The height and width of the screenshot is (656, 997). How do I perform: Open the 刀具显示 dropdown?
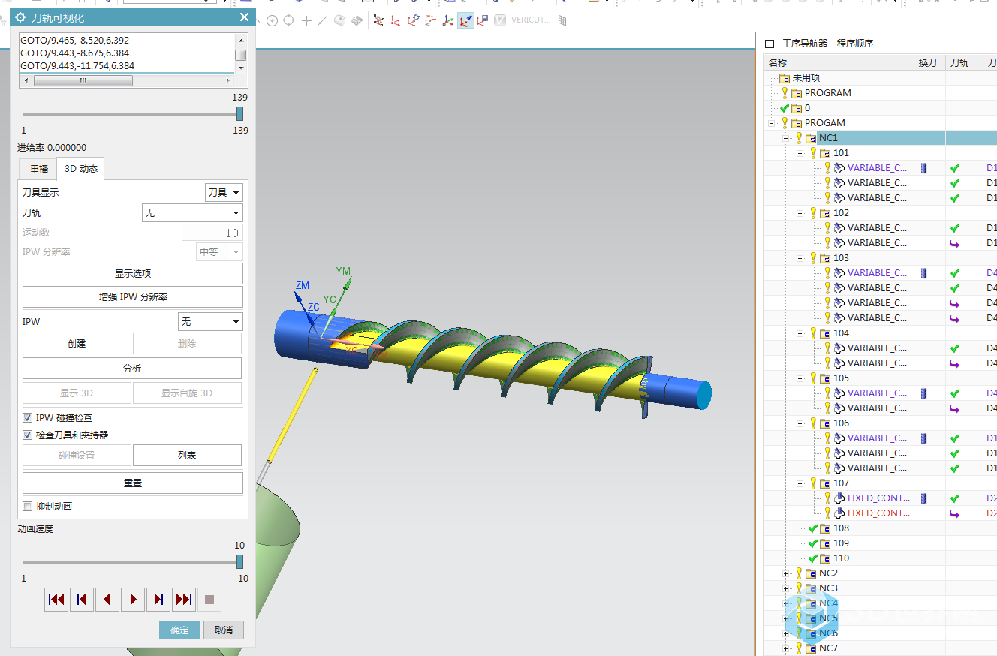click(224, 193)
